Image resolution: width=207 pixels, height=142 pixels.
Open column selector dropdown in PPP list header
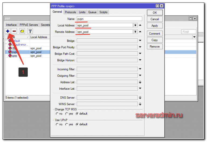pos(195,37)
